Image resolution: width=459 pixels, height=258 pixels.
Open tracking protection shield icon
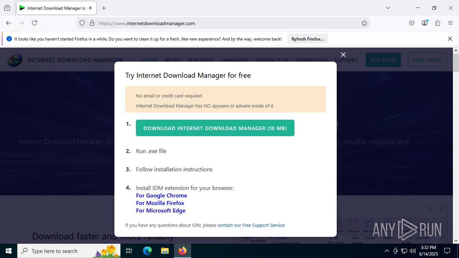[x=82, y=23]
